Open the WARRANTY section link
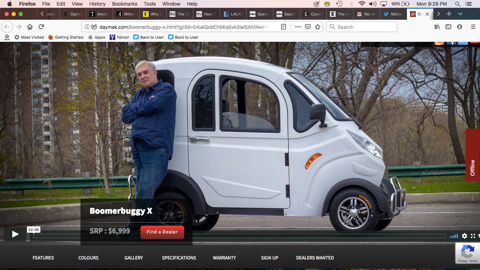The image size is (480, 270). pyautogui.click(x=224, y=258)
